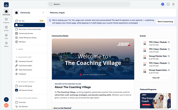
Task: Click the Draft badge on For You
Action: (x=42, y=21)
